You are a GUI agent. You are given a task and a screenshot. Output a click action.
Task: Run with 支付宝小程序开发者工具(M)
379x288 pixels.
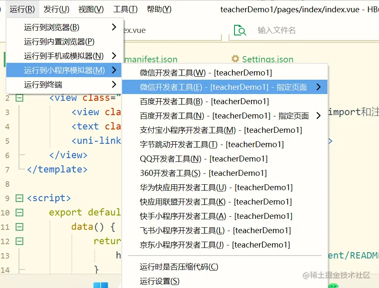[225, 130]
